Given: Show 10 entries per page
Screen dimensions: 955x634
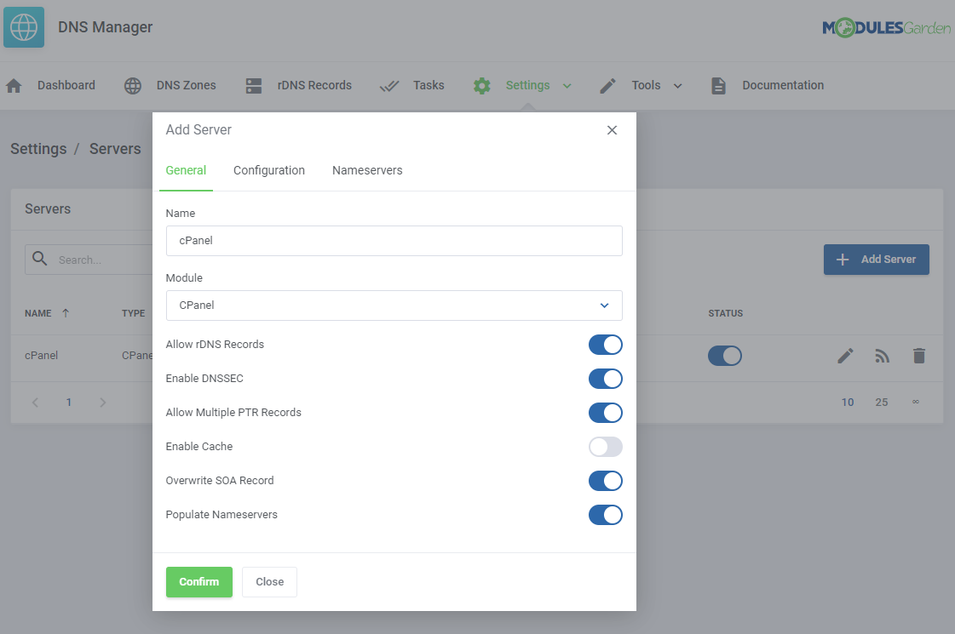Looking at the screenshot, I should [x=848, y=403].
